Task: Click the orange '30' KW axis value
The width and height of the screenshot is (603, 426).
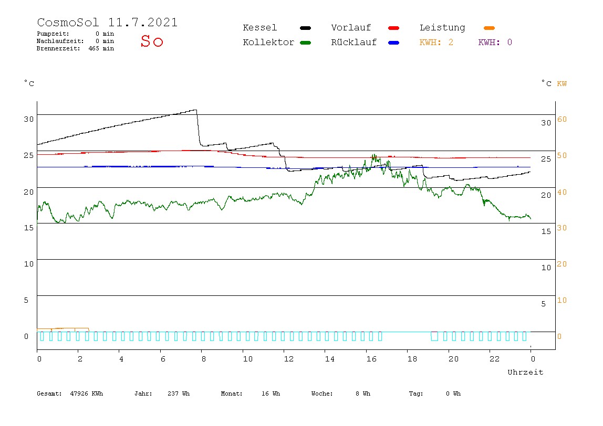Action: [x=562, y=228]
